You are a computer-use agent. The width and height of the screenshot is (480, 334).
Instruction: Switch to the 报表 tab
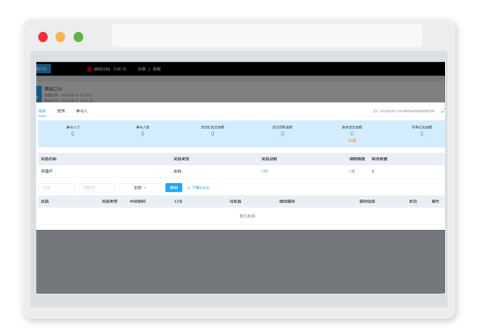pyautogui.click(x=61, y=111)
